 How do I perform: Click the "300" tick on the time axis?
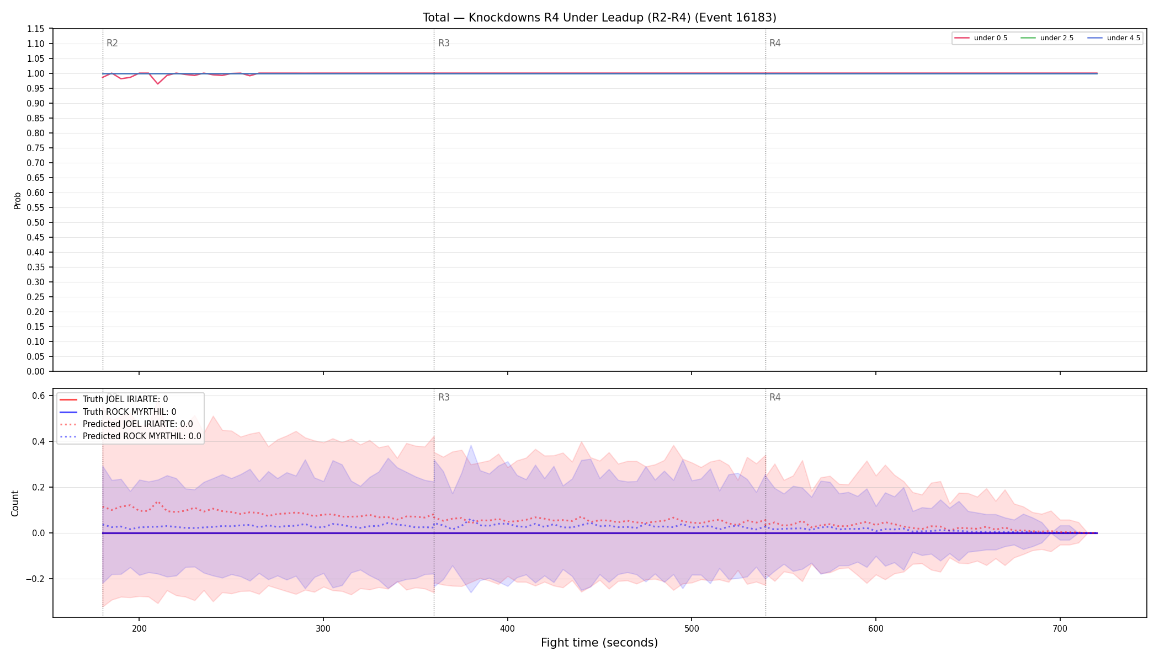coord(323,628)
